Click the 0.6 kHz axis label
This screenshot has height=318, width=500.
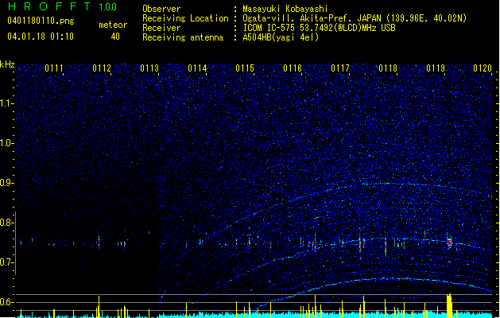click(6, 302)
